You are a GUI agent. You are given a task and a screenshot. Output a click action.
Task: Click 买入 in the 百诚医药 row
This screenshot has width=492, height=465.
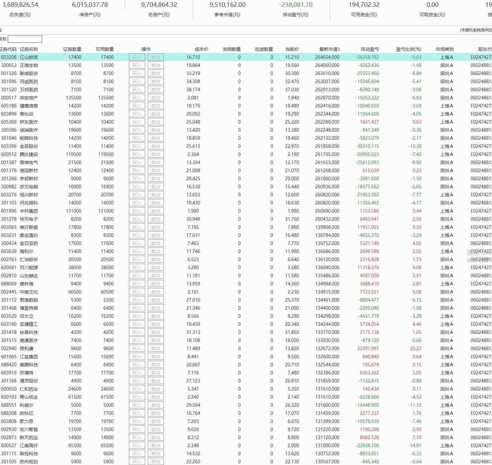[x=137, y=82]
